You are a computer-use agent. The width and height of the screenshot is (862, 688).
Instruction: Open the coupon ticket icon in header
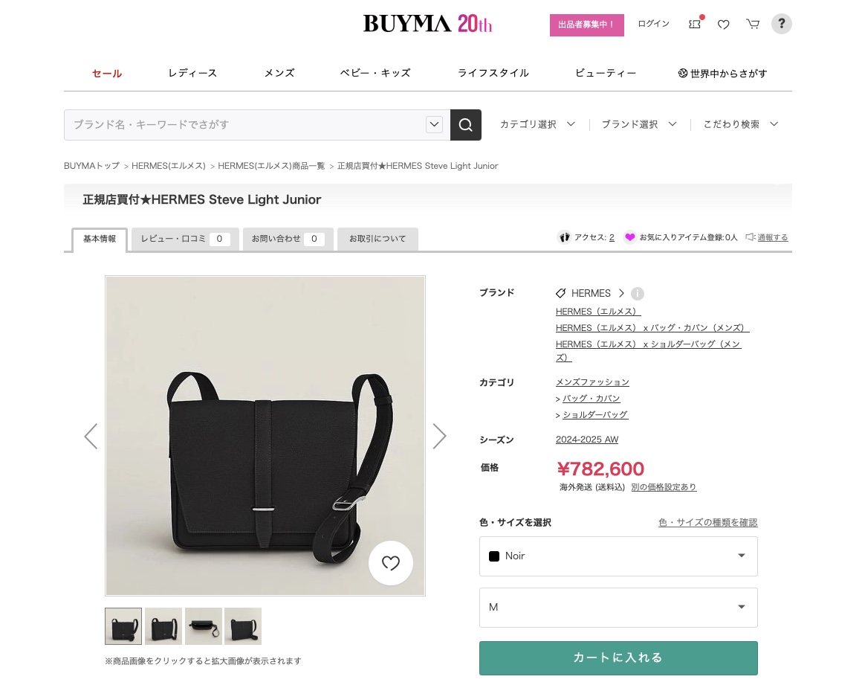click(x=695, y=25)
